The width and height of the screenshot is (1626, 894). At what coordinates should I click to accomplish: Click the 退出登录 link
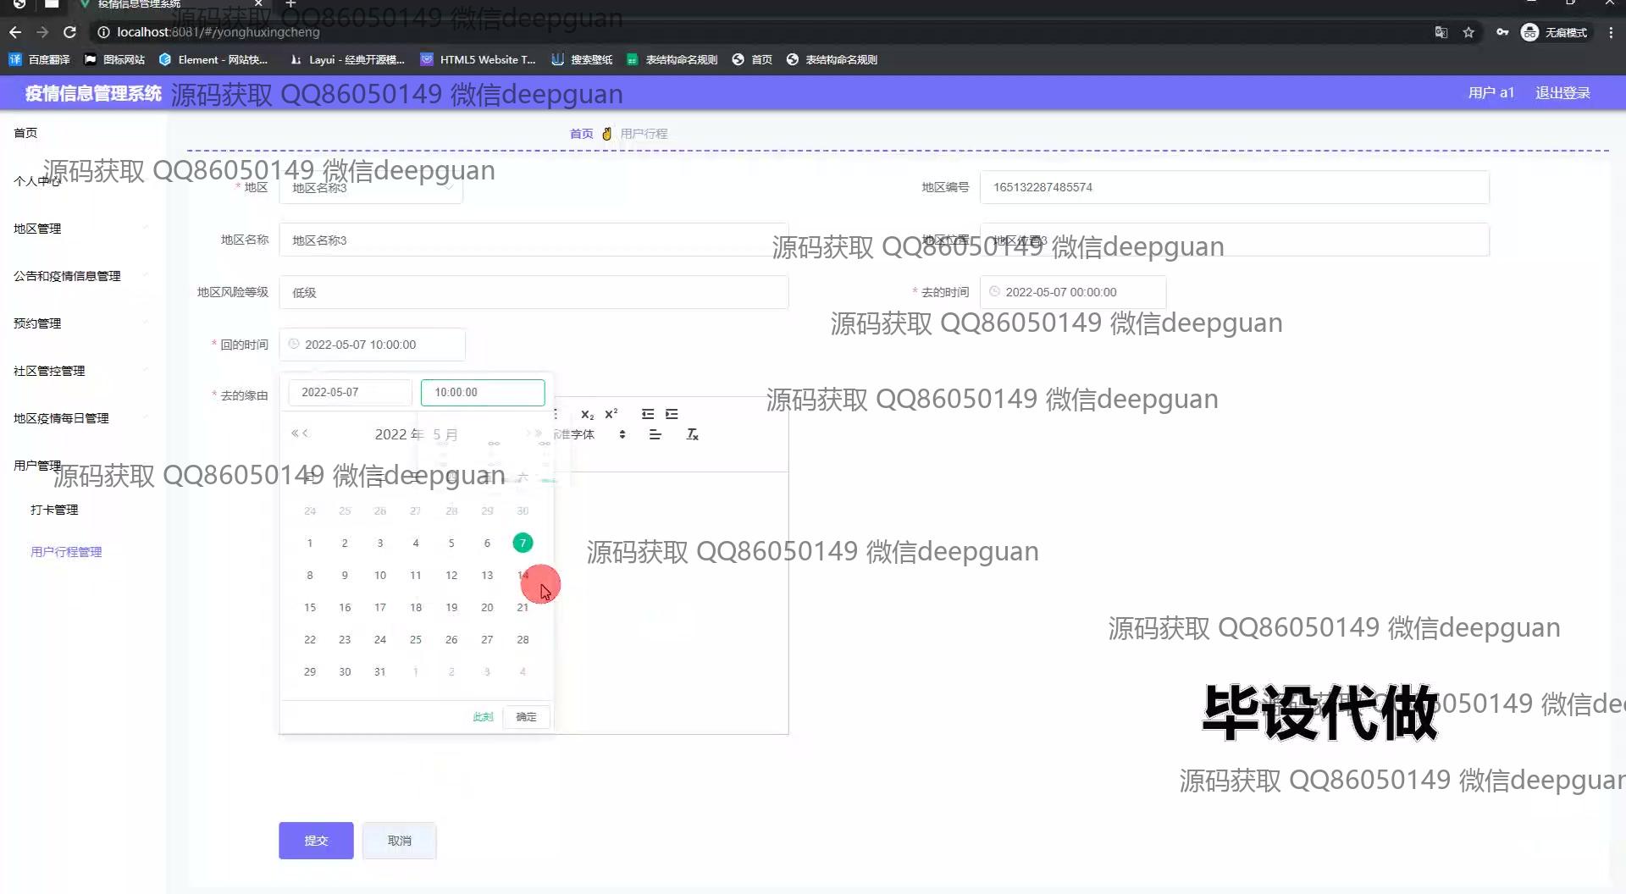coord(1562,93)
